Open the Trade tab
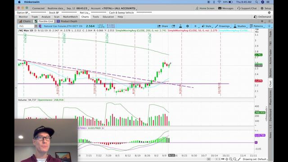This screenshot has height=162, width=288. [x=35, y=17]
